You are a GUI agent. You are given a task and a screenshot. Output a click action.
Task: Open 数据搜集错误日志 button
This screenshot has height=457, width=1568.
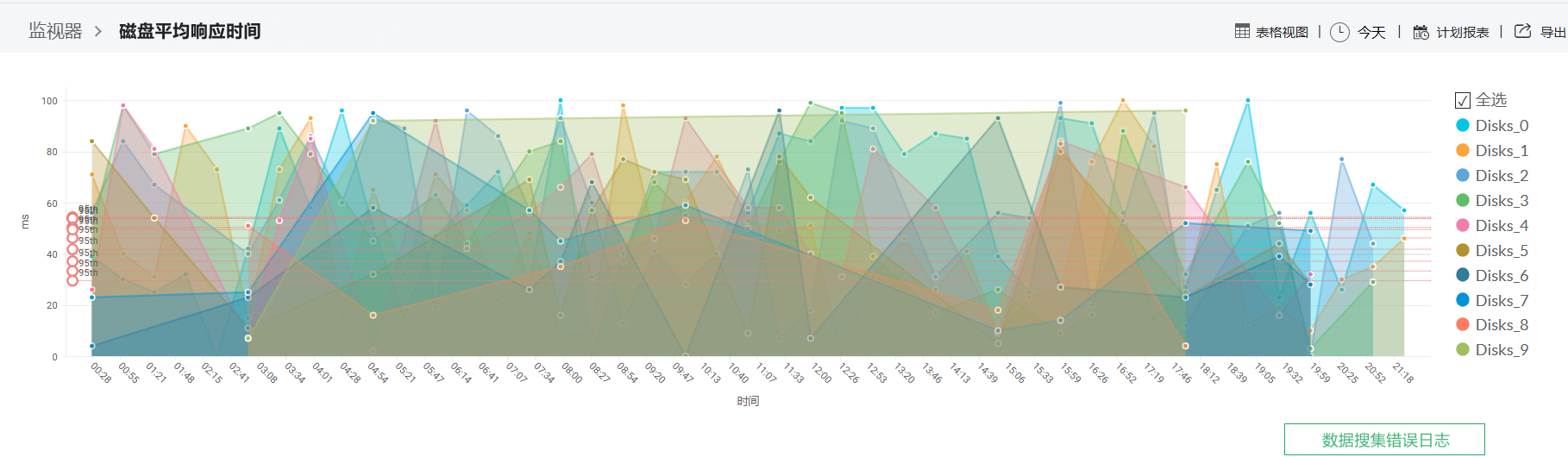coord(1384,440)
